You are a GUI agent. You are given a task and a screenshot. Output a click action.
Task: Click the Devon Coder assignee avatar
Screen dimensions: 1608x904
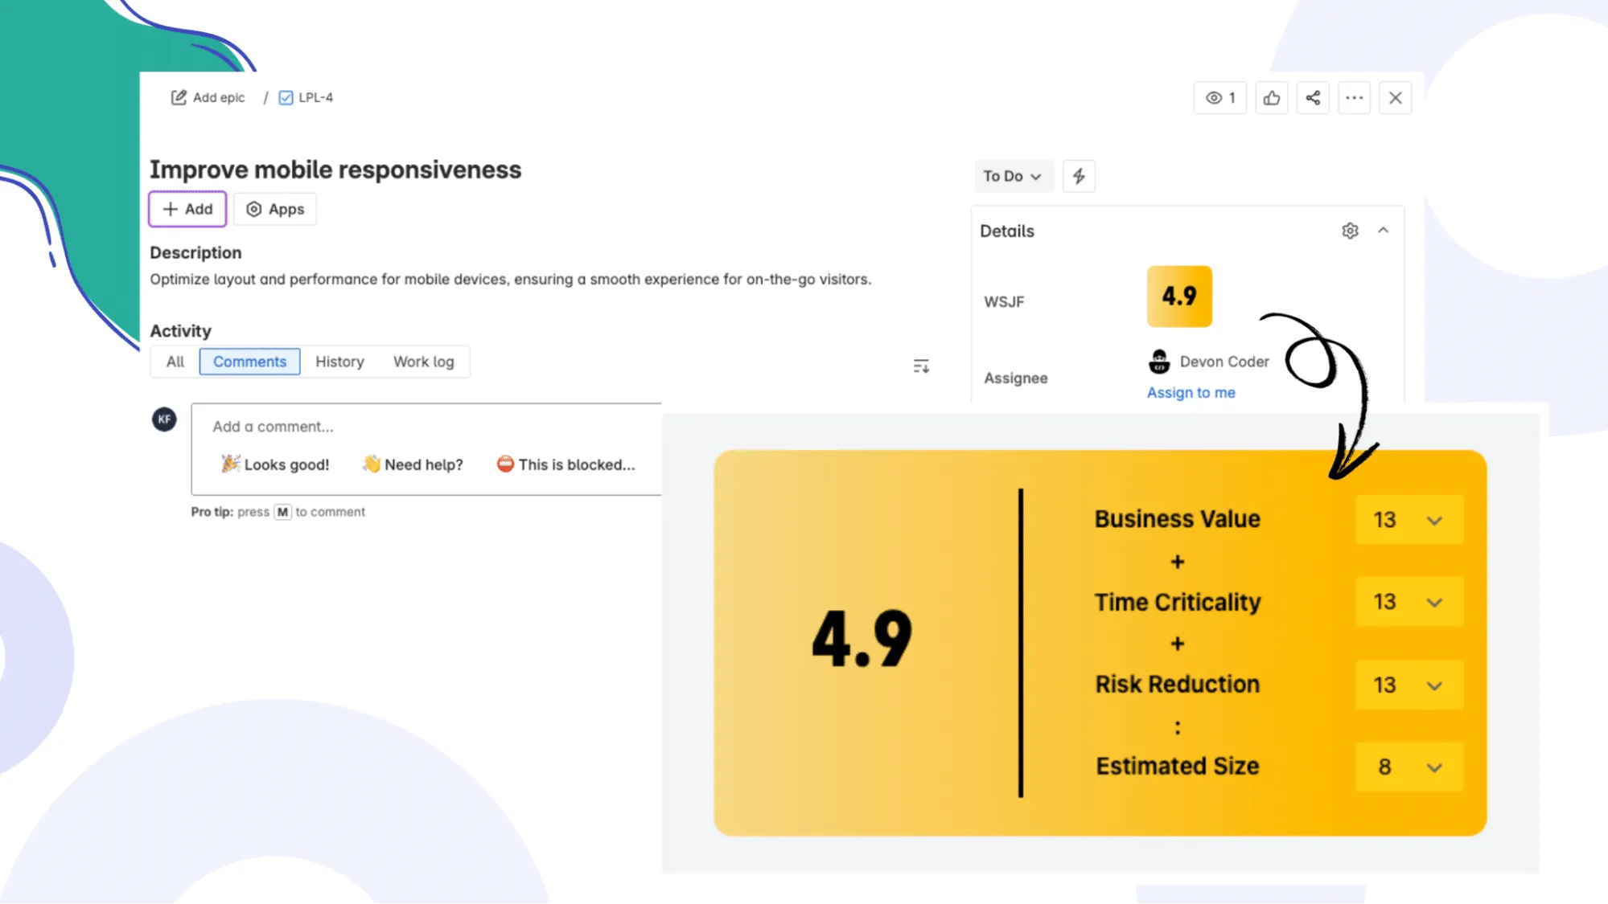[1159, 362]
